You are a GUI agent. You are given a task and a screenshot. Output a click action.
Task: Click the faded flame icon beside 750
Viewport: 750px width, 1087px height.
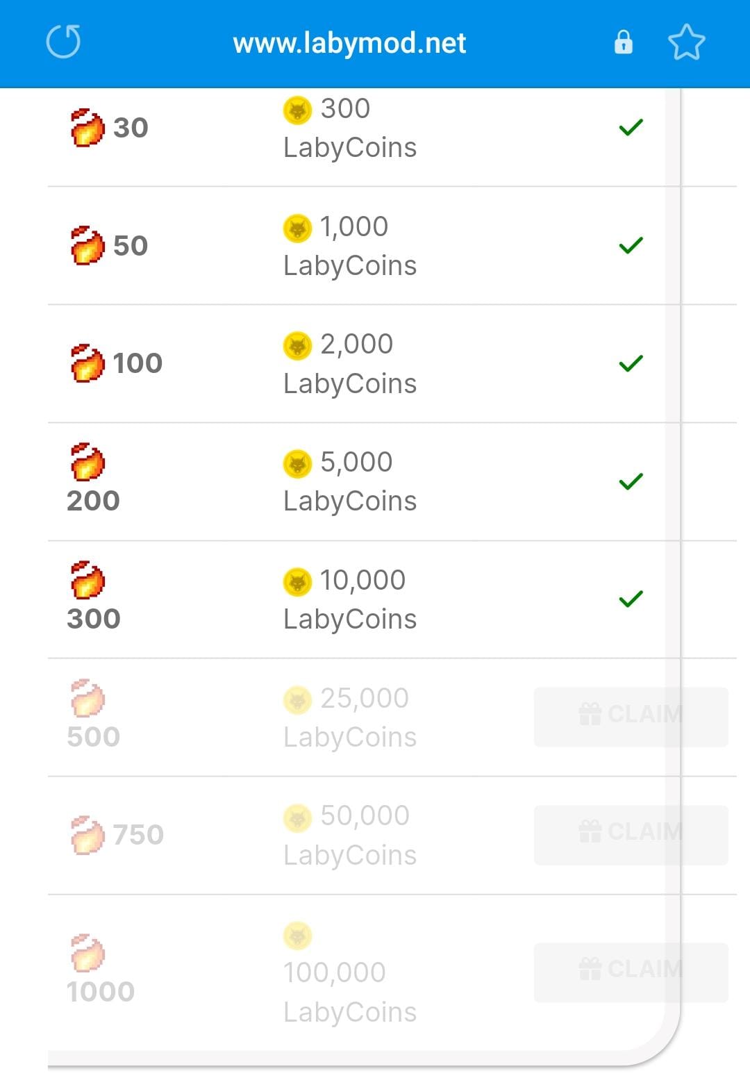point(87,834)
